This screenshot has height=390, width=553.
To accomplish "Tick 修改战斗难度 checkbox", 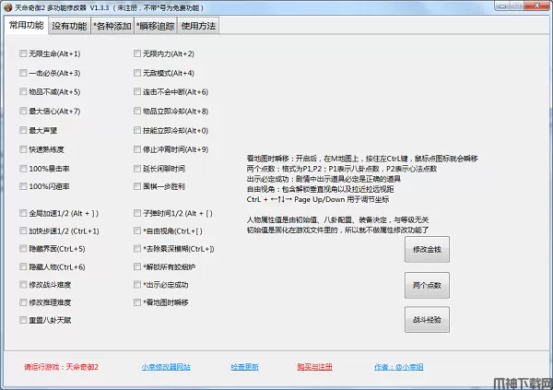I will click(23, 285).
